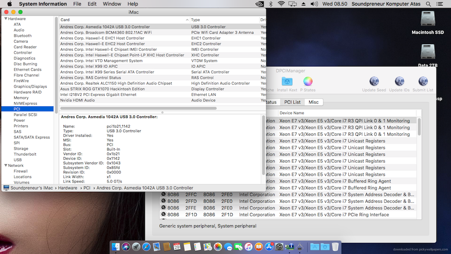451x254 pixels.
Task: Open the Window menu
Action: [x=112, y=4]
